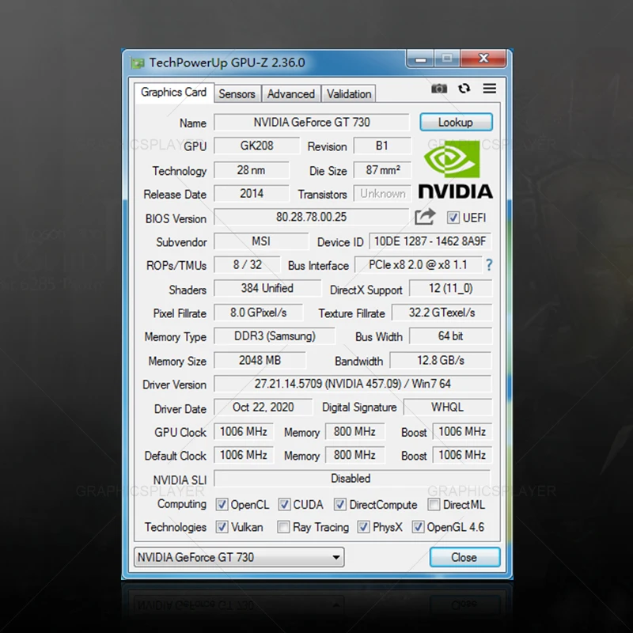Click the Digital Signature WHQL value

pos(447,407)
